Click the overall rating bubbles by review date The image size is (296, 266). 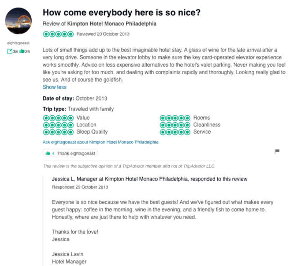(x=58, y=34)
